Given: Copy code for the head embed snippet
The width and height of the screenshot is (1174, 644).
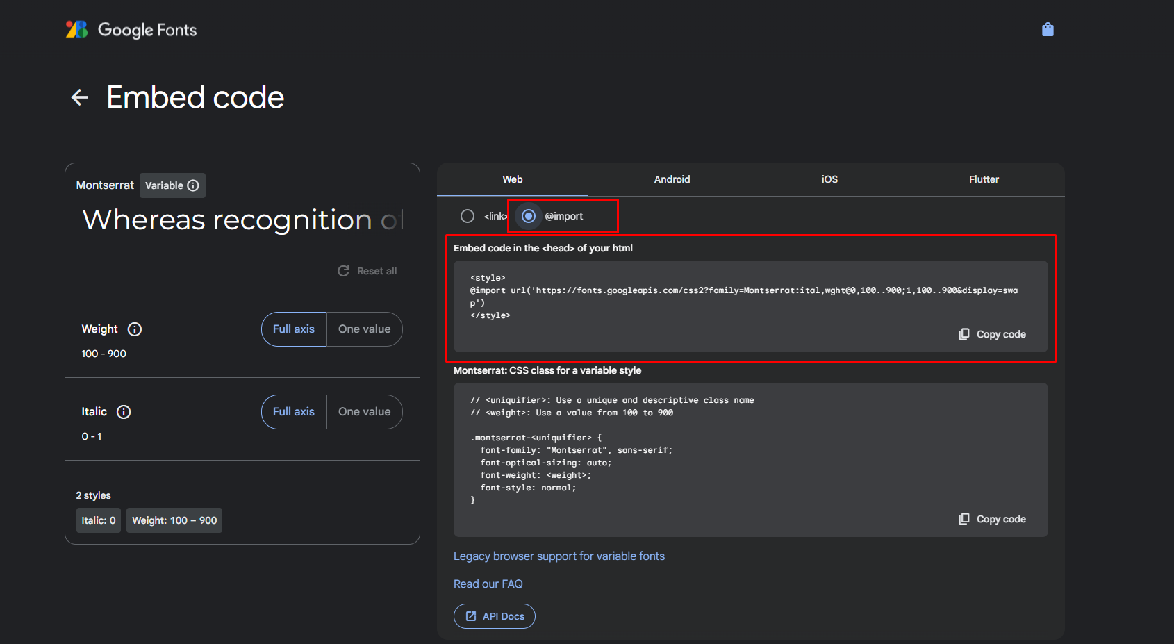Looking at the screenshot, I should (993, 334).
